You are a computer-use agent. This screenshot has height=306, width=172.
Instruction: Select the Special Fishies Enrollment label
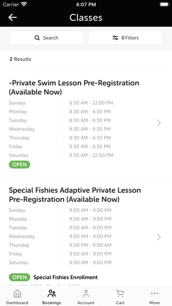(x=65, y=277)
